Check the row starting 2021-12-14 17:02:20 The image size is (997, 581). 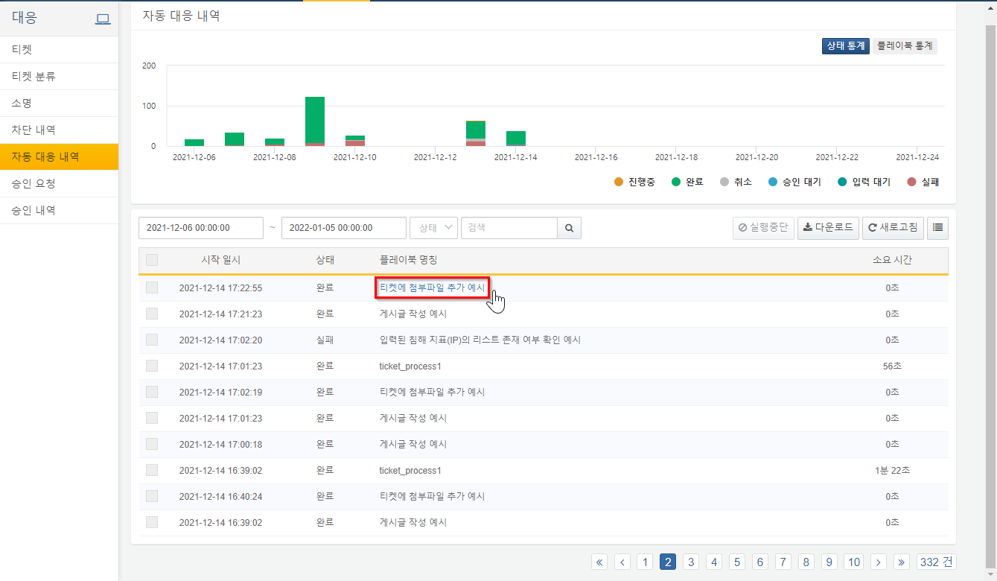(152, 340)
